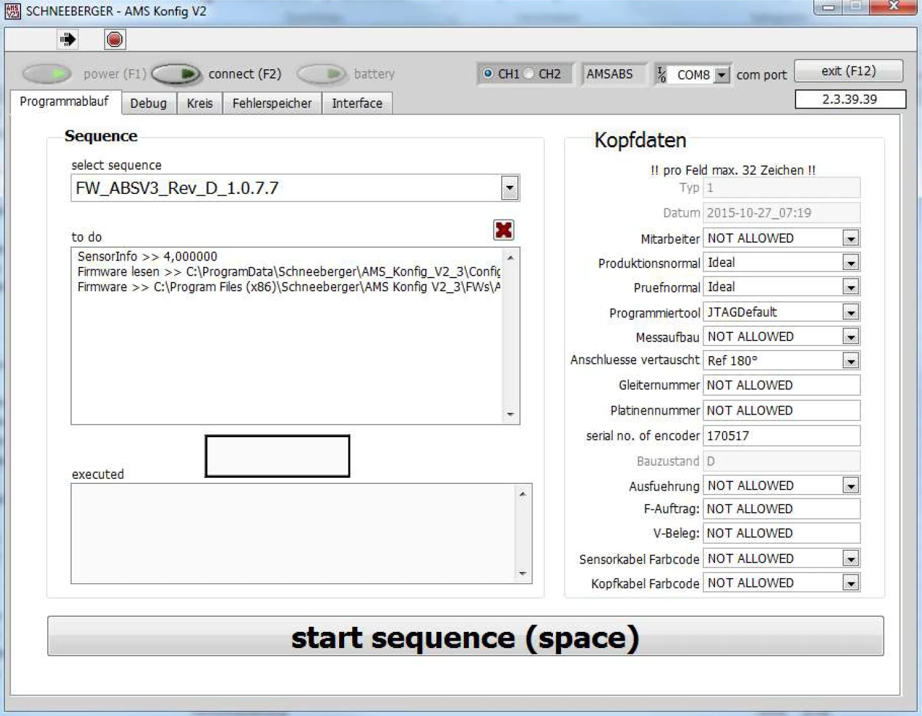922x716 pixels.
Task: Open the select sequence dropdown
Action: click(x=509, y=188)
